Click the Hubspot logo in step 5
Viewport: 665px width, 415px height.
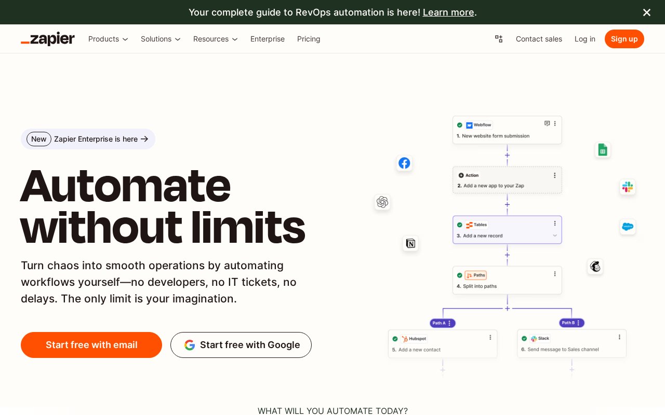405,339
